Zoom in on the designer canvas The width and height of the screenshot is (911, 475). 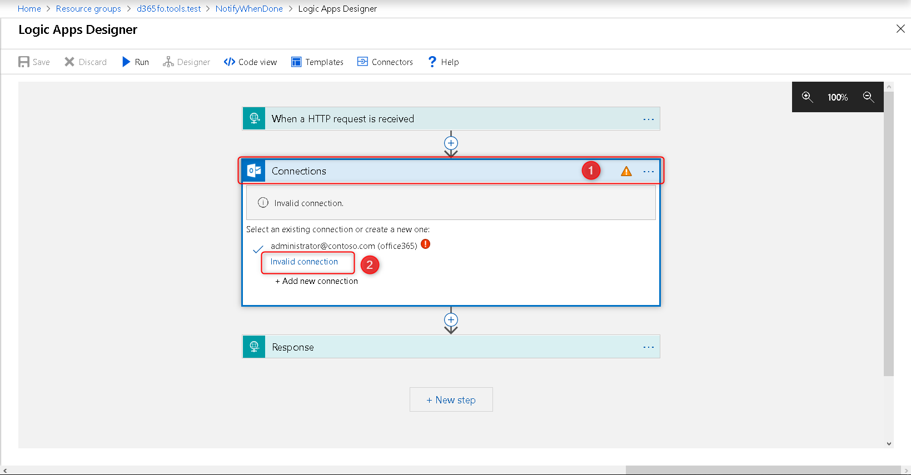(807, 97)
